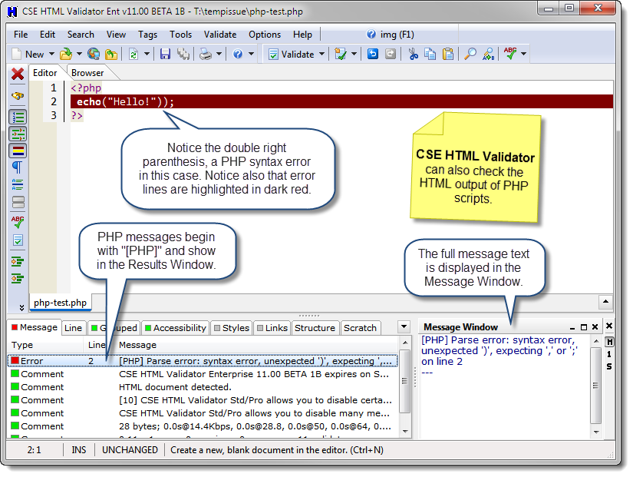Viewport: 633px width, 477px height.
Task: Open the Help menu
Action: point(303,35)
